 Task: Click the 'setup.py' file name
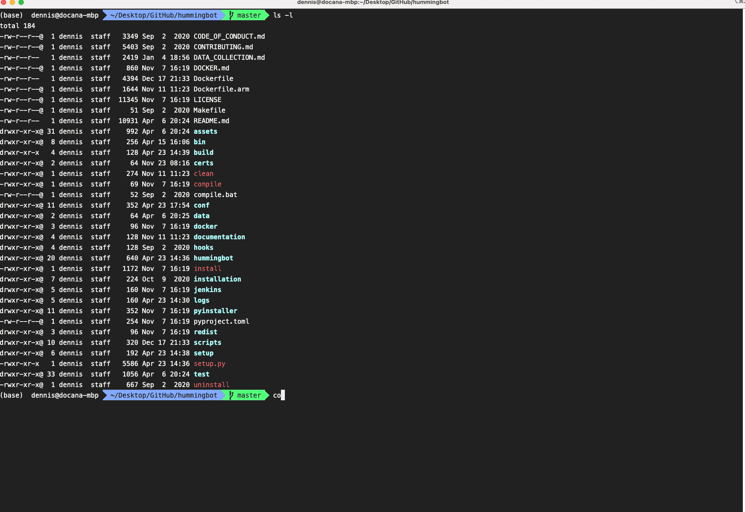(x=209, y=364)
